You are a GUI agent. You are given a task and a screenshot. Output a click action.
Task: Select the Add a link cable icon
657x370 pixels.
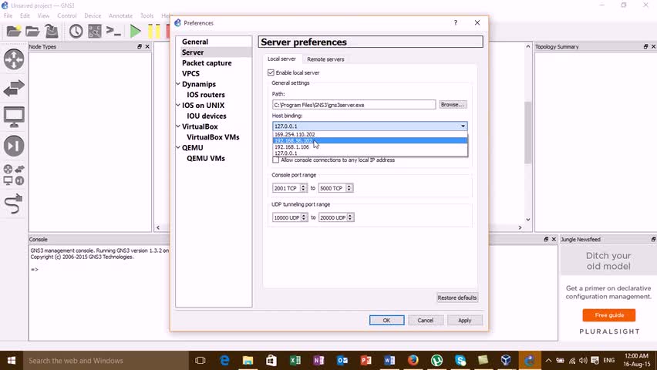tap(14, 204)
